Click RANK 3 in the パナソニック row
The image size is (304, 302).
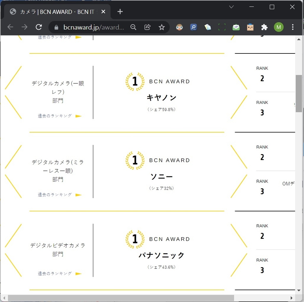[x=262, y=265]
